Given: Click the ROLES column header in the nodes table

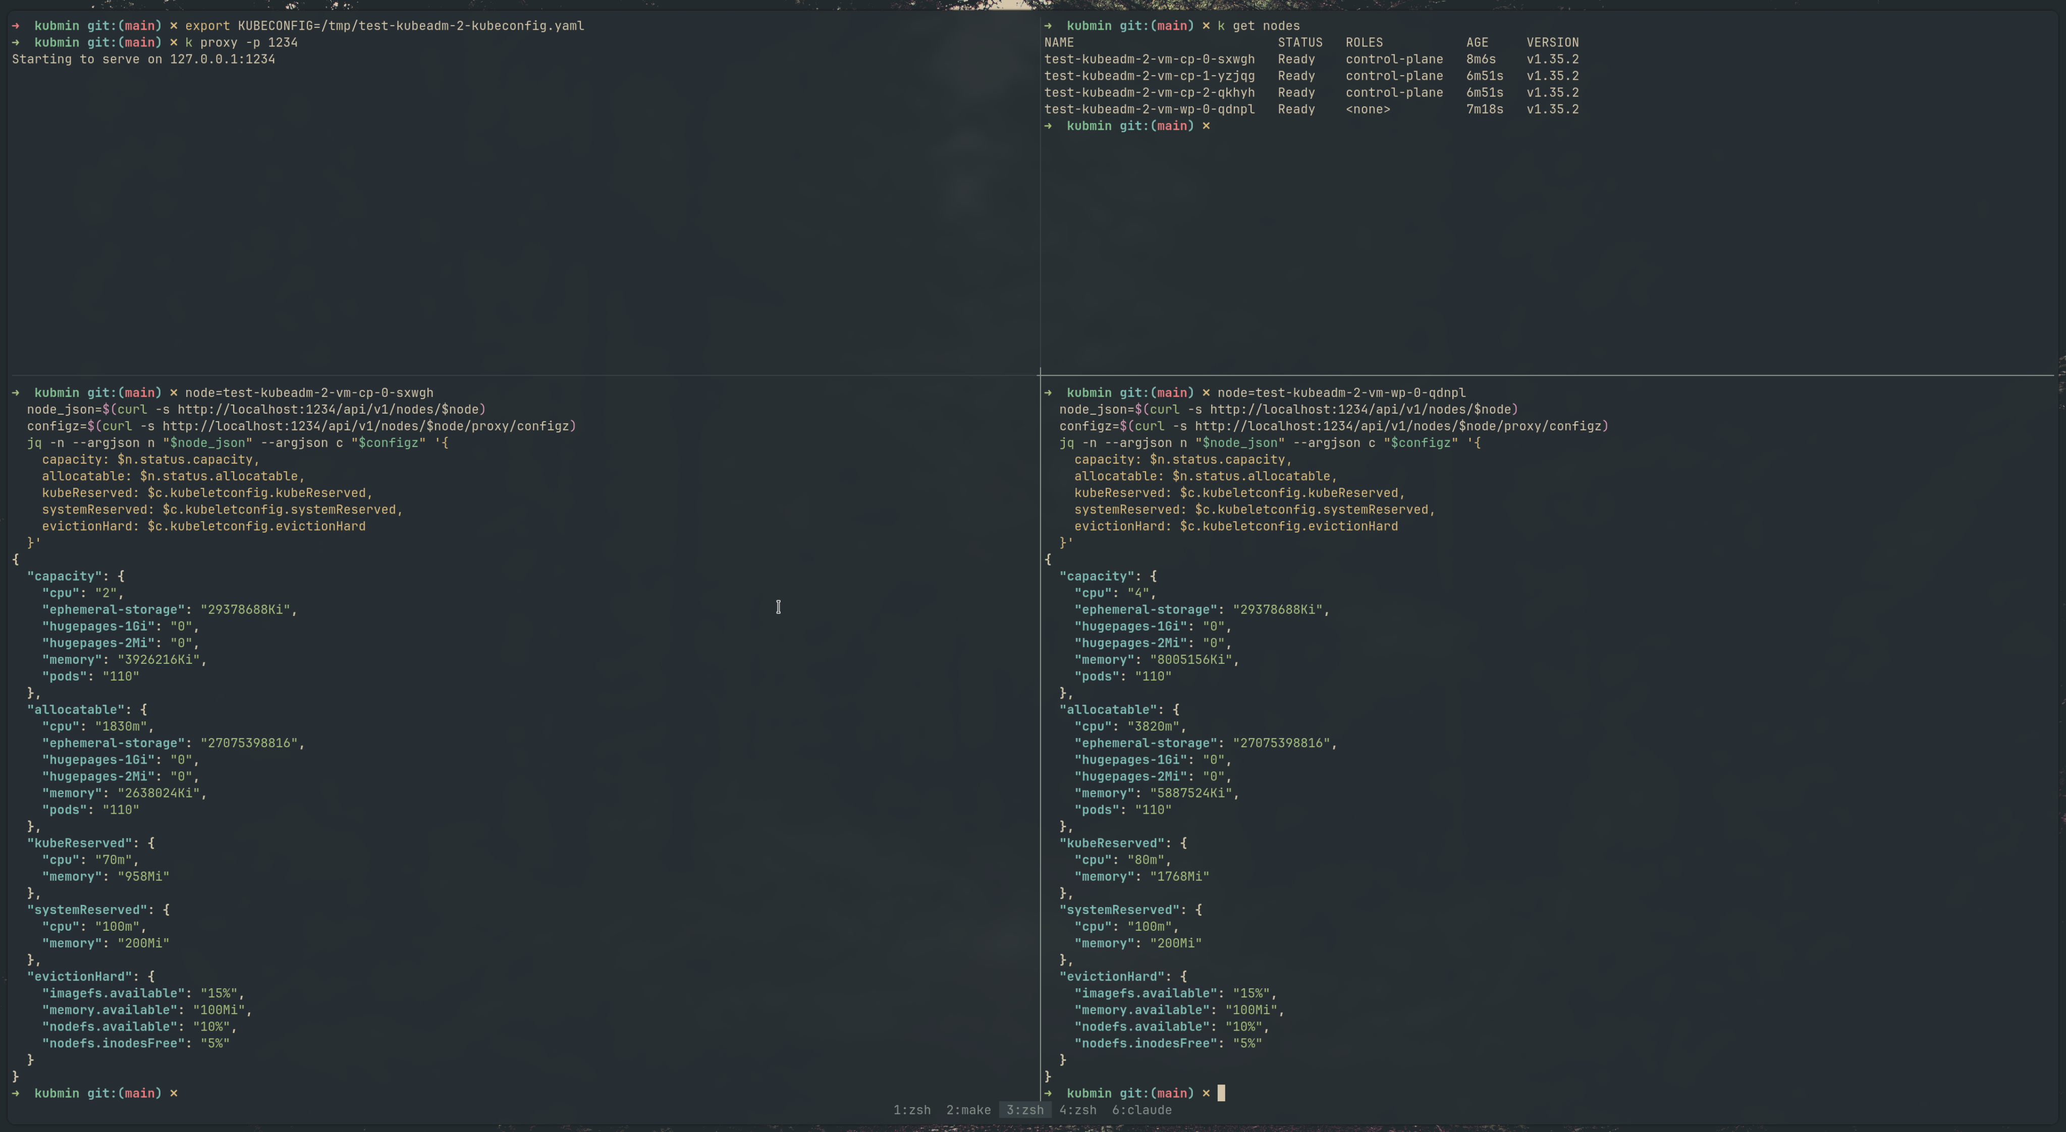Looking at the screenshot, I should (x=1364, y=42).
